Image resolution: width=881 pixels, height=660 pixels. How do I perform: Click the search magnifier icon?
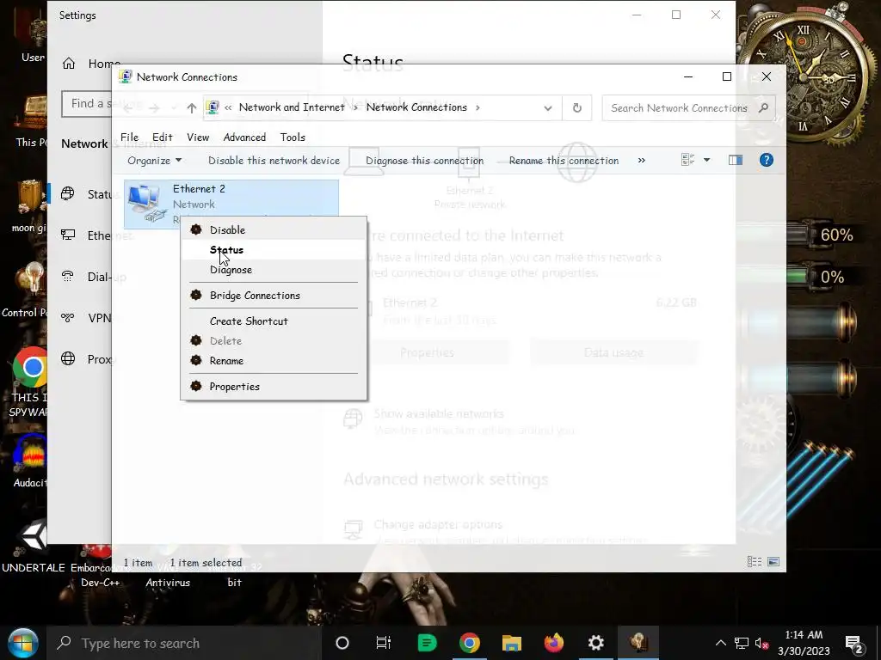[763, 107]
